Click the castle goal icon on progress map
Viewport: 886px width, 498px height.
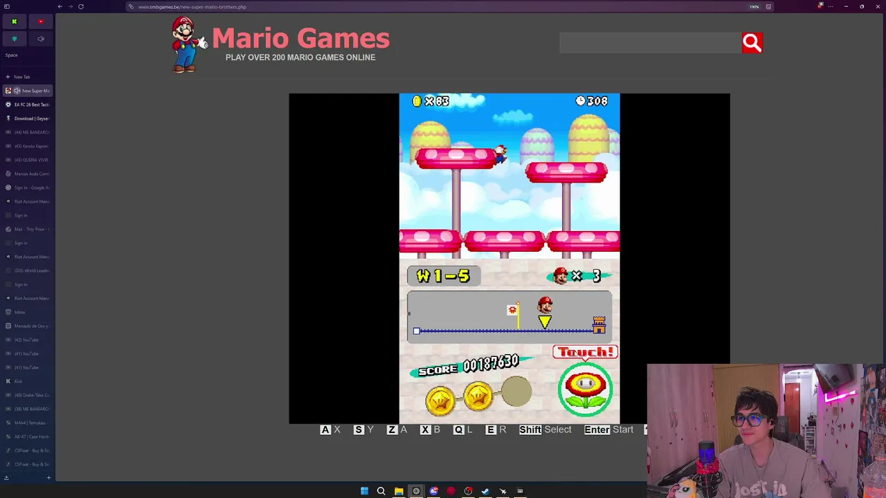[599, 325]
